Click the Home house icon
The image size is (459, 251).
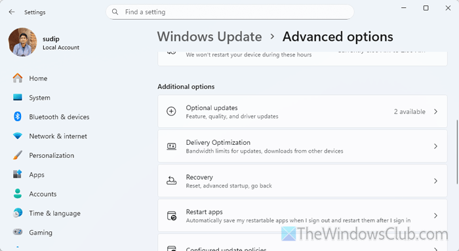[18, 78]
